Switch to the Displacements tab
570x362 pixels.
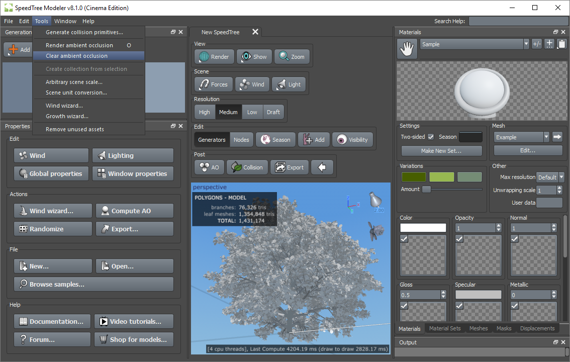click(x=537, y=328)
